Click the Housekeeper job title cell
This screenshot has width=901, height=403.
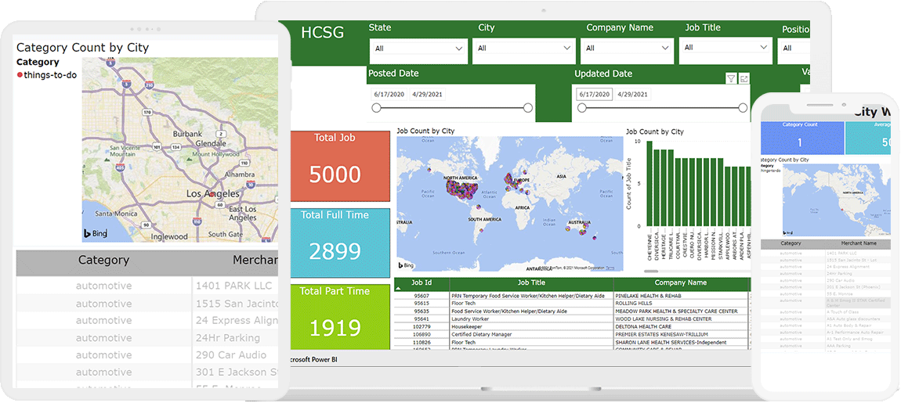coord(531,326)
